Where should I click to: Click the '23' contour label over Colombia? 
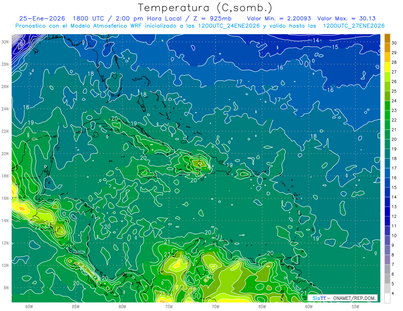[167, 254]
